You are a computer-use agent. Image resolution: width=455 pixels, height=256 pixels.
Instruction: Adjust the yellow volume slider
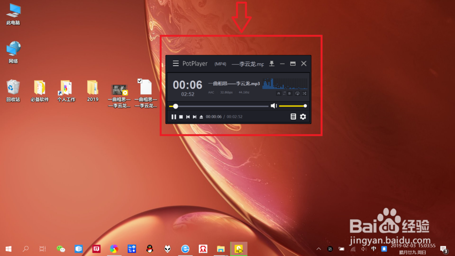pos(293,106)
